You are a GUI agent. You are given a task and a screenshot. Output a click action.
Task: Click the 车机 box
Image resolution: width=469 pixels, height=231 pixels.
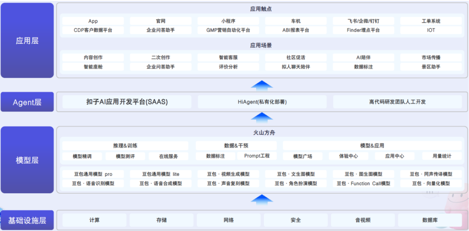pos(296,21)
